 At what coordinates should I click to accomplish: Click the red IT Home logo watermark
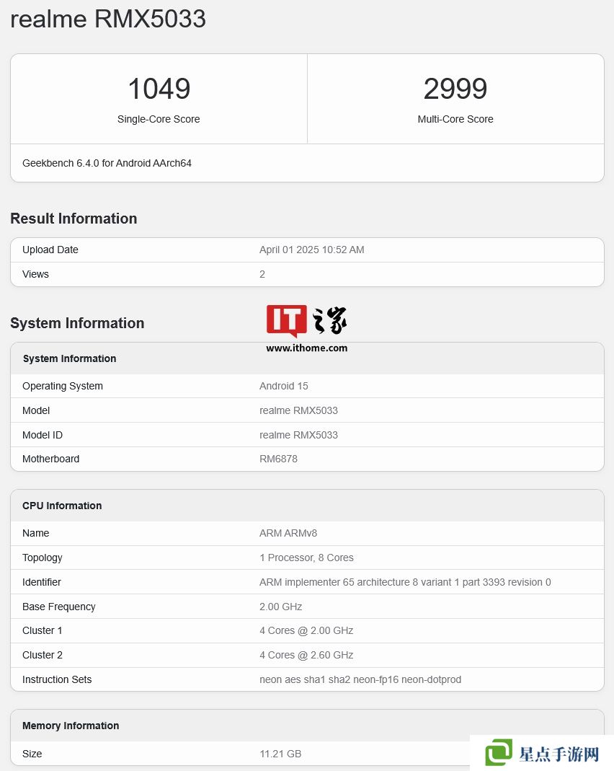[287, 321]
